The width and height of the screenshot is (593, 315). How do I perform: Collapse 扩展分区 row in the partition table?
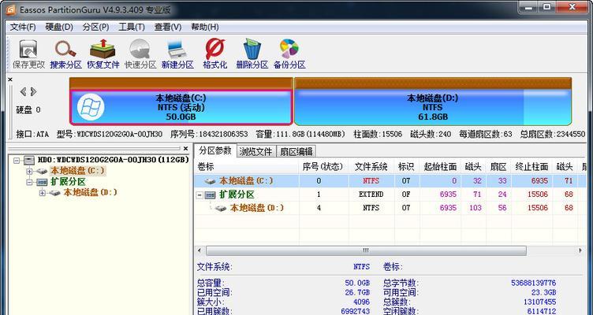(x=200, y=195)
